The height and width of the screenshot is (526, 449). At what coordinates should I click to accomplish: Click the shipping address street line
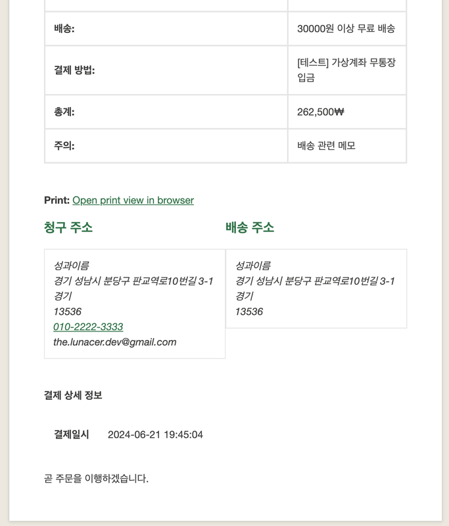tap(315, 281)
